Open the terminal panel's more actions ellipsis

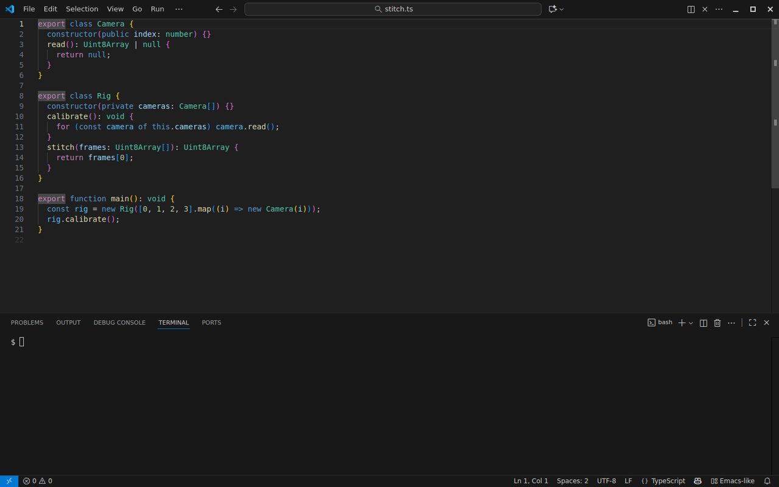coord(732,323)
